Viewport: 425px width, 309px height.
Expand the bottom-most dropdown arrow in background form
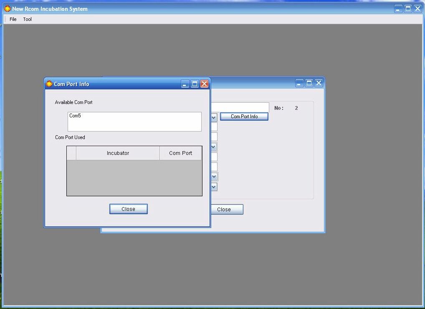pyautogui.click(x=214, y=187)
